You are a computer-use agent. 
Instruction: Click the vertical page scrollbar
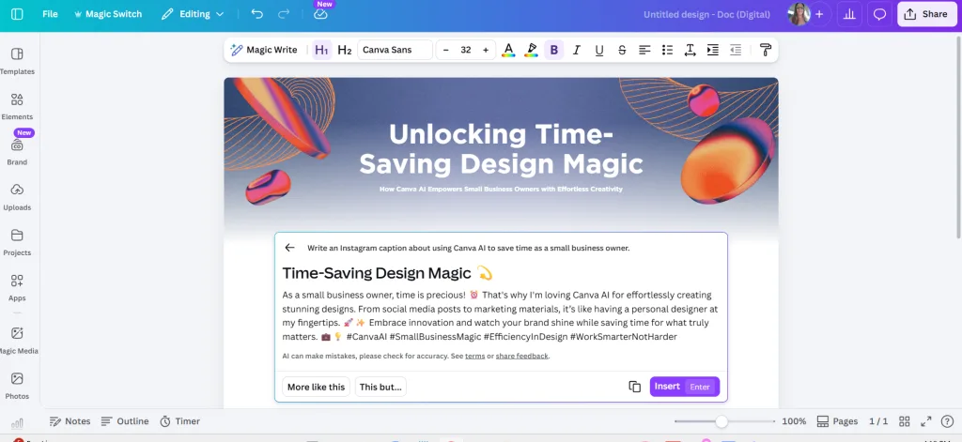[x=958, y=137]
